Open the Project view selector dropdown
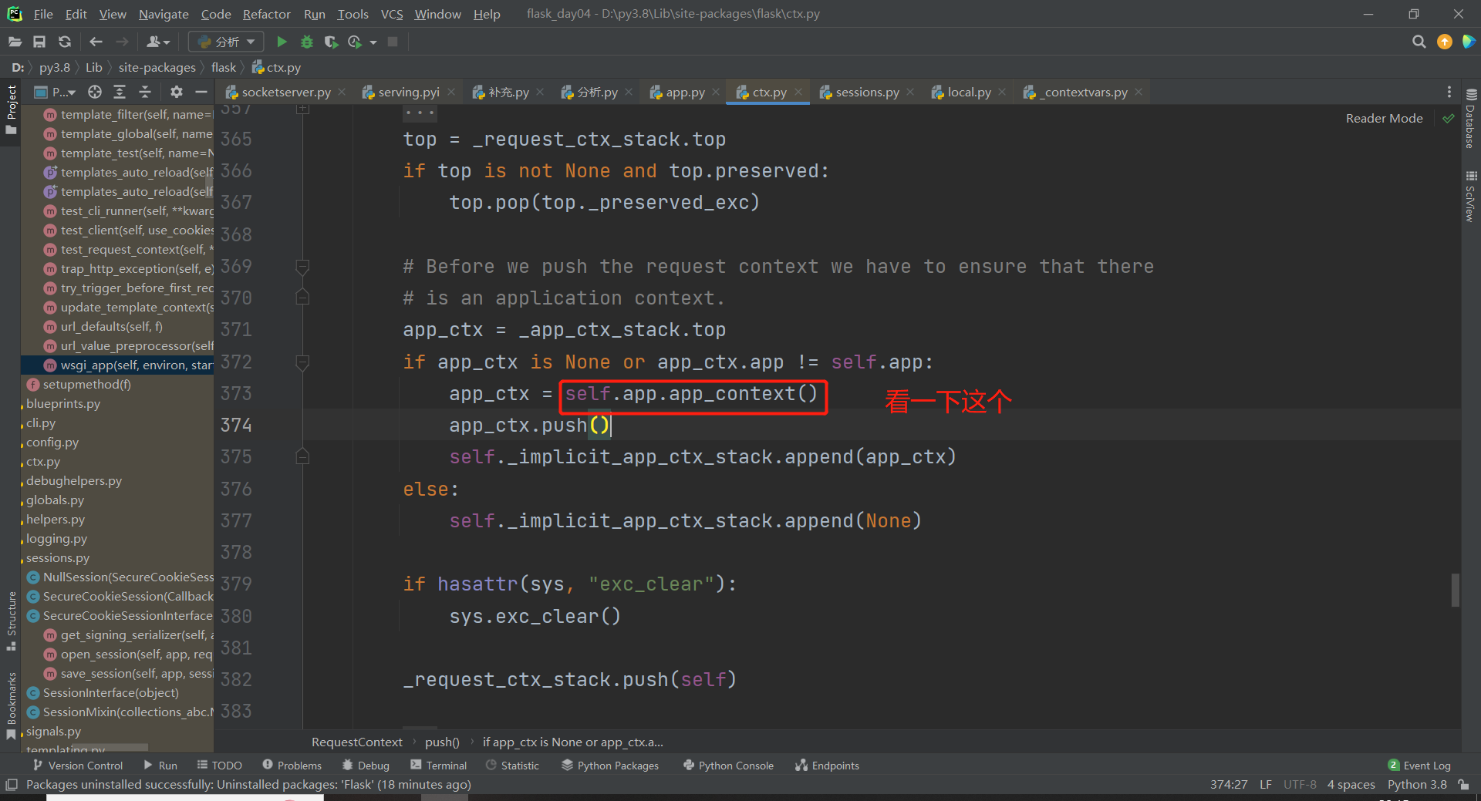1481x801 pixels. pos(56,93)
